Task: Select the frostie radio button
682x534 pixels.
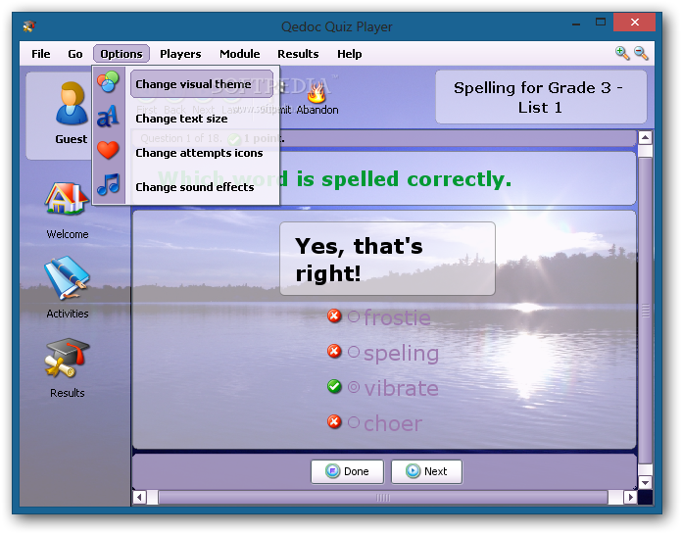Action: pos(354,316)
